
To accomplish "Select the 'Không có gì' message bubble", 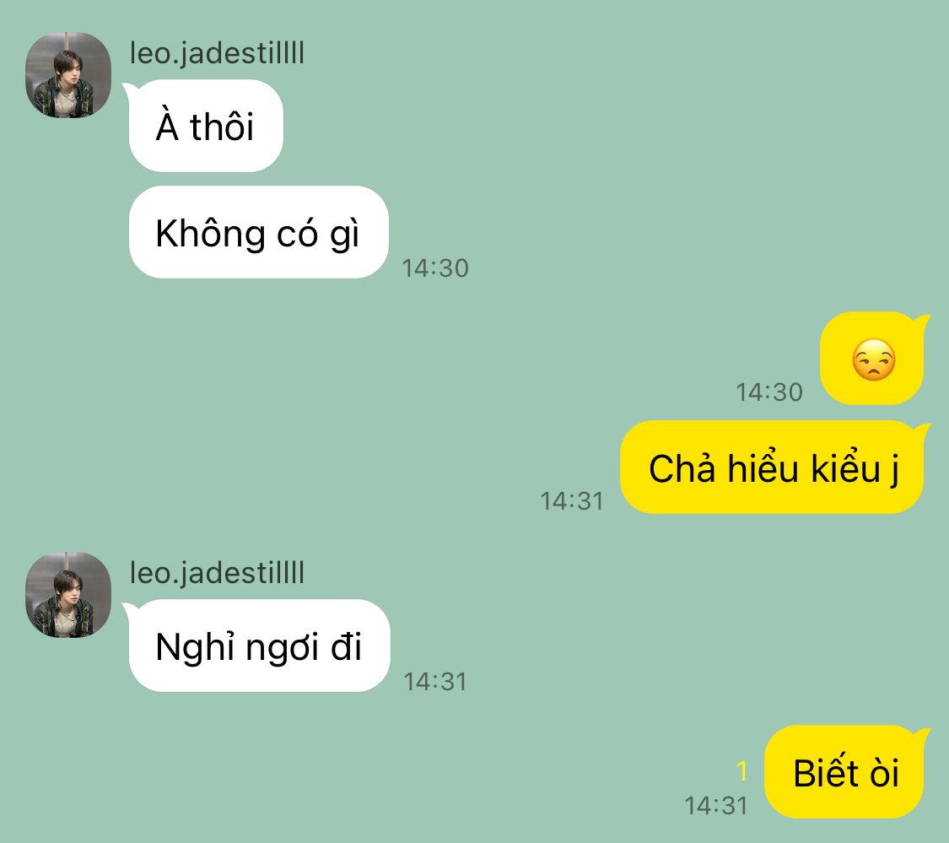I will 258,233.
